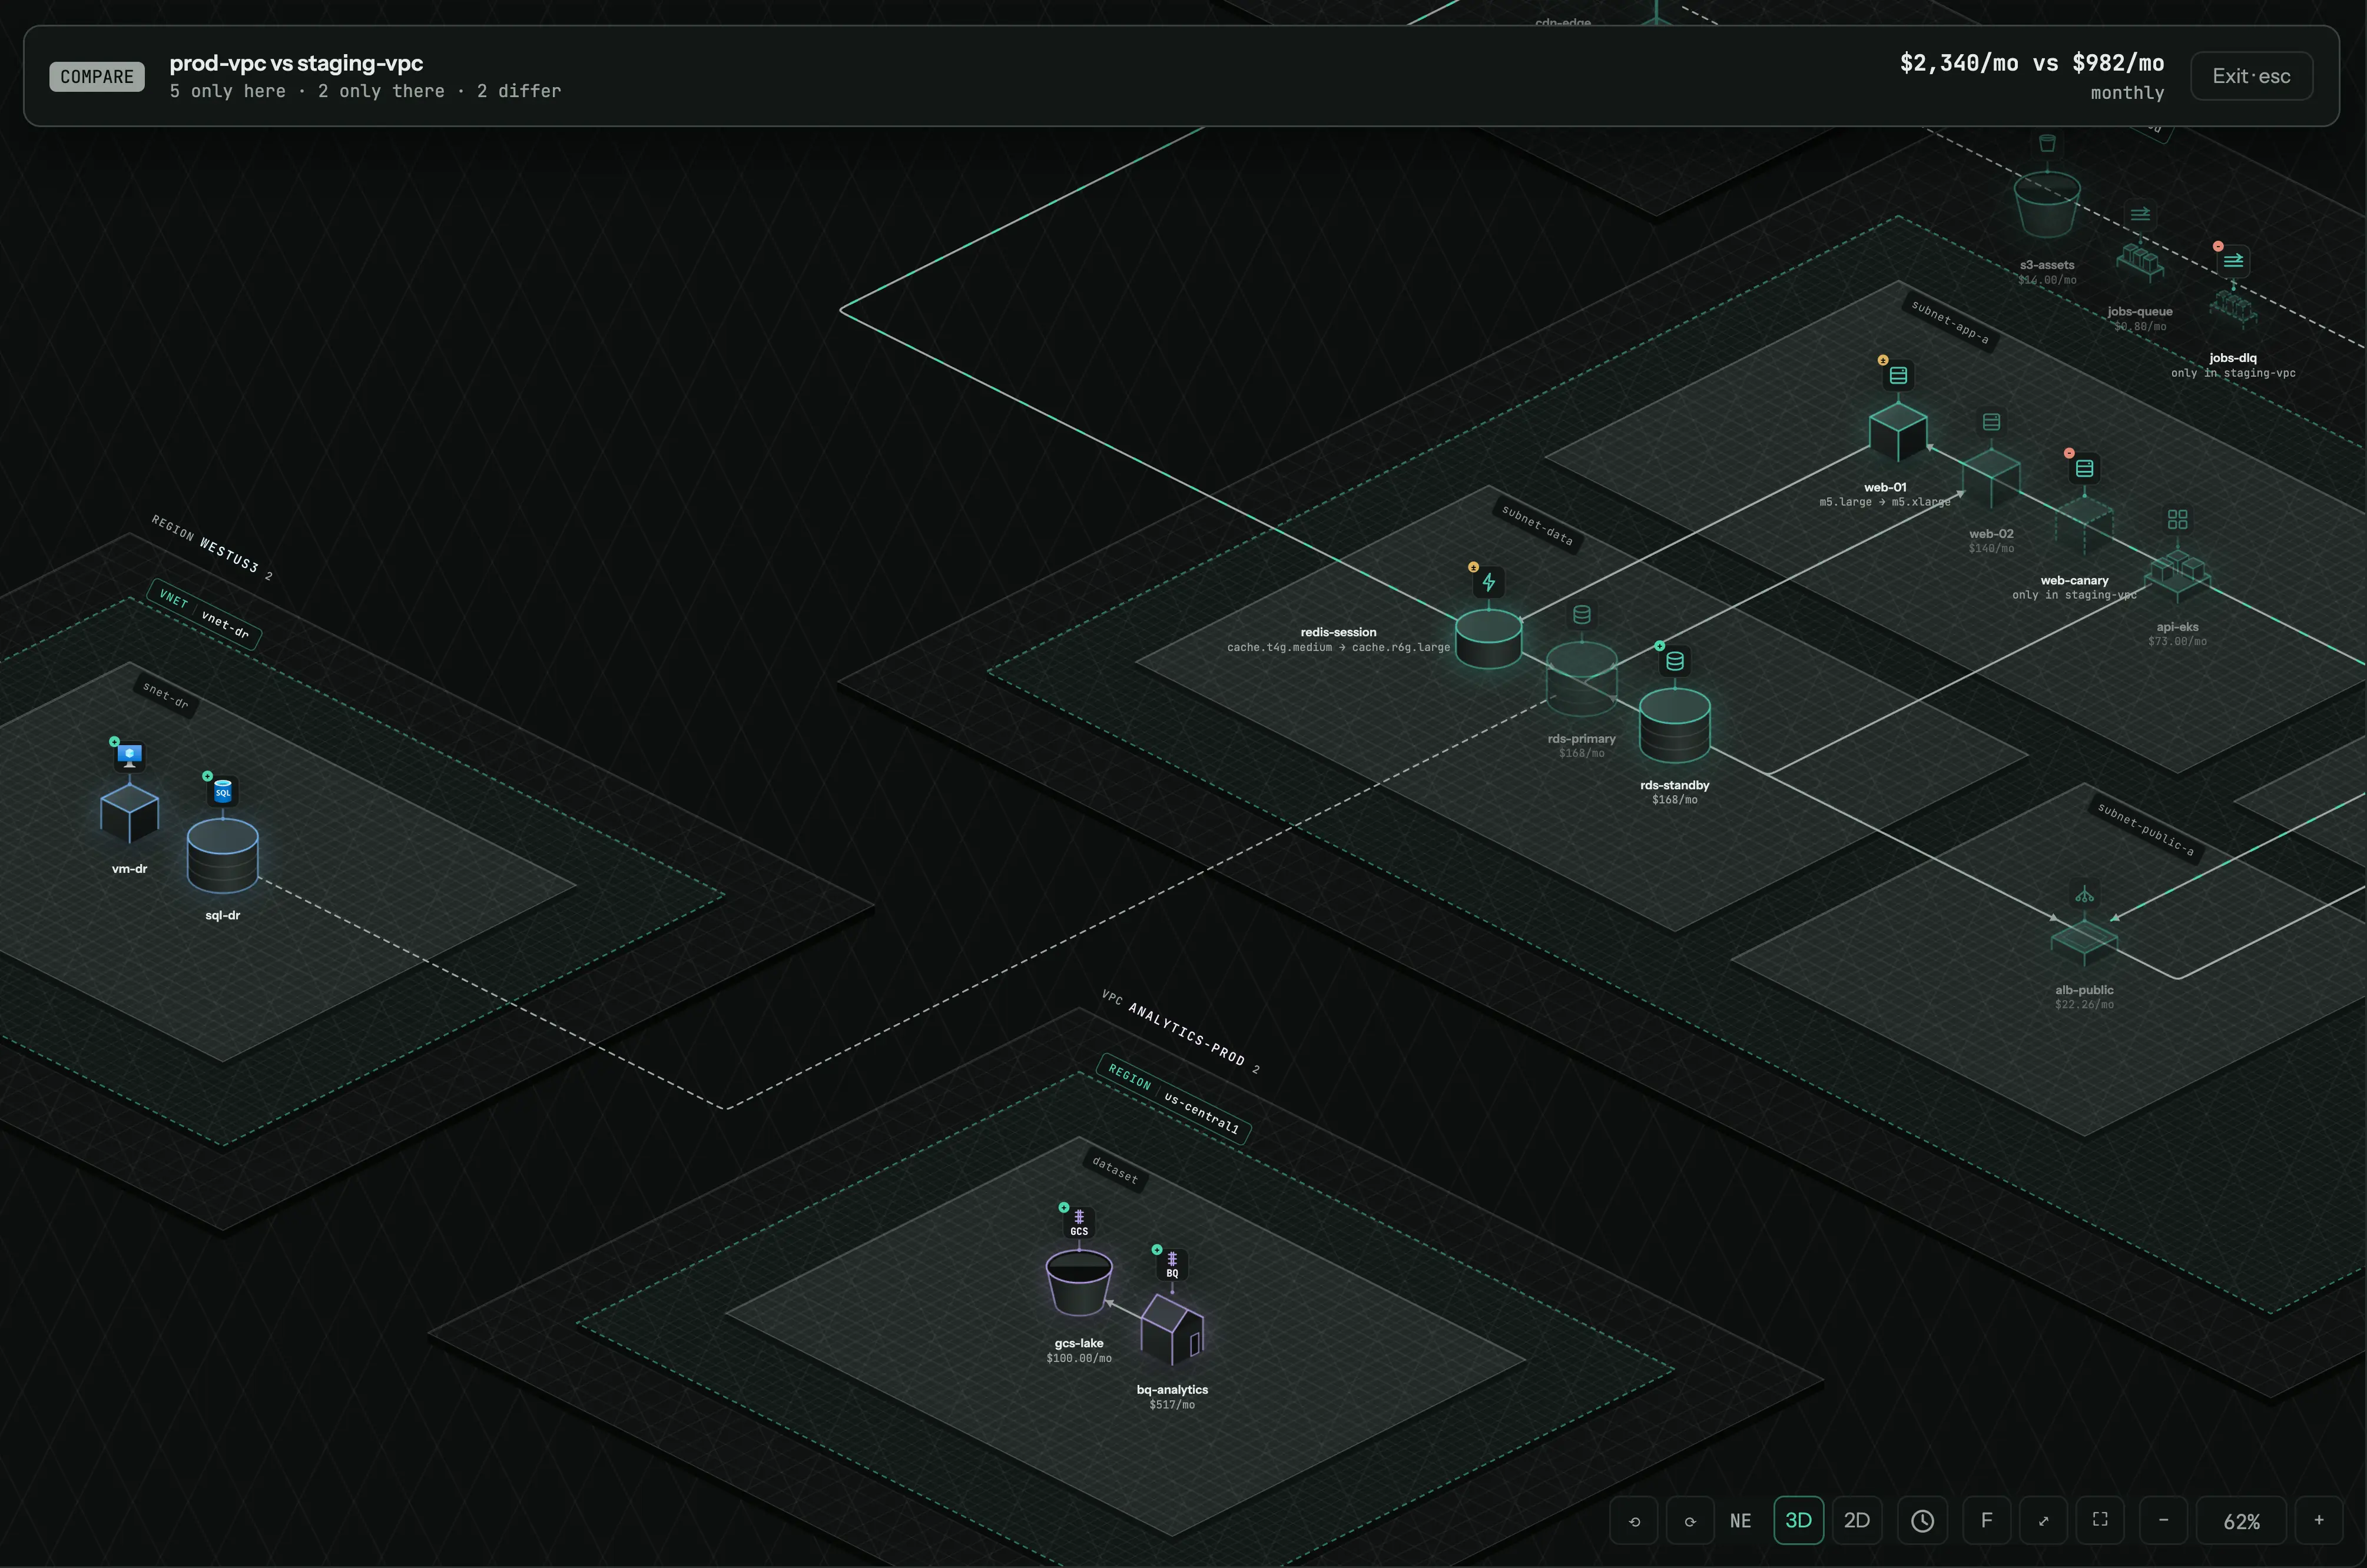Screen dimensions: 2367x1568
Task: Click the diagonal expand arrows icon
Action: pos(2044,1520)
